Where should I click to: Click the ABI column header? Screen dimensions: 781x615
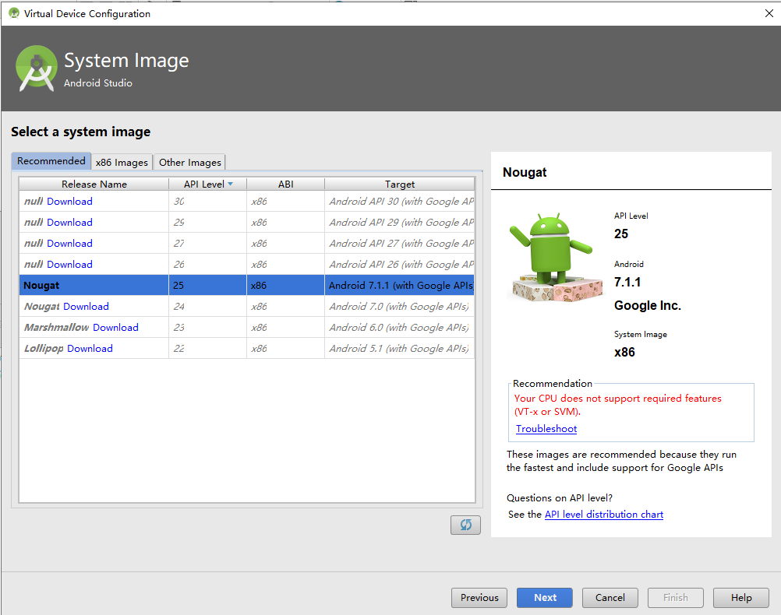pyautogui.click(x=285, y=184)
